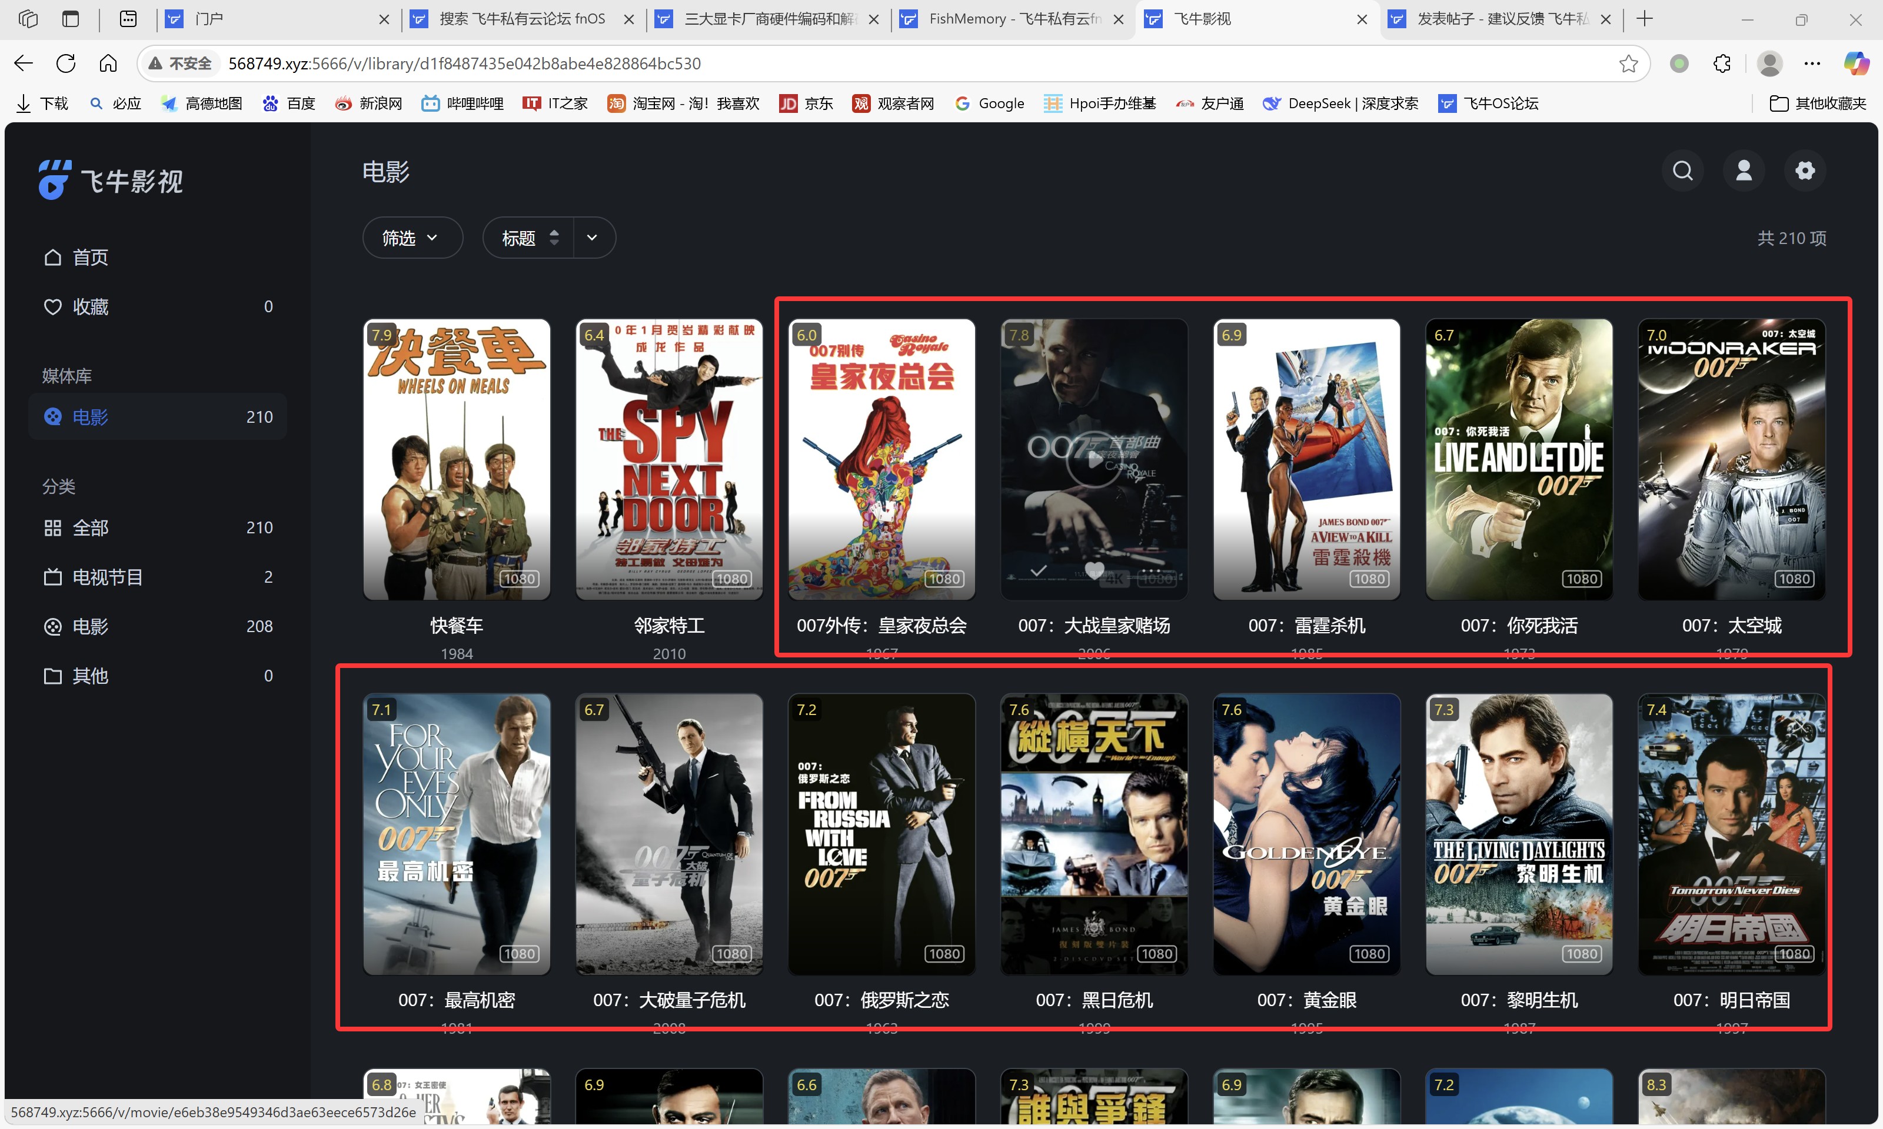Select the 全部 category
The height and width of the screenshot is (1129, 1883).
158,527
